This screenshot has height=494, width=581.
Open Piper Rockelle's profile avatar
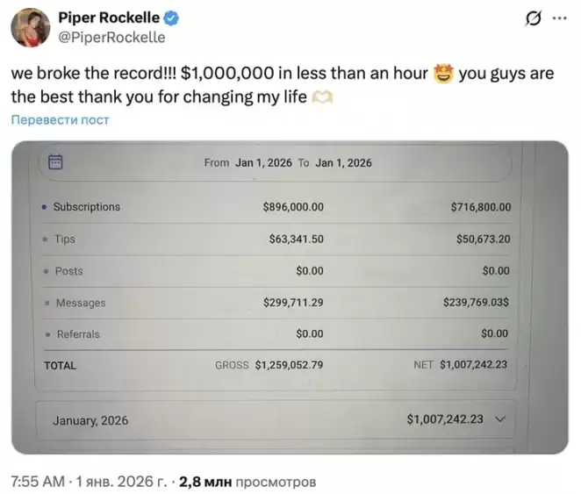(31, 28)
